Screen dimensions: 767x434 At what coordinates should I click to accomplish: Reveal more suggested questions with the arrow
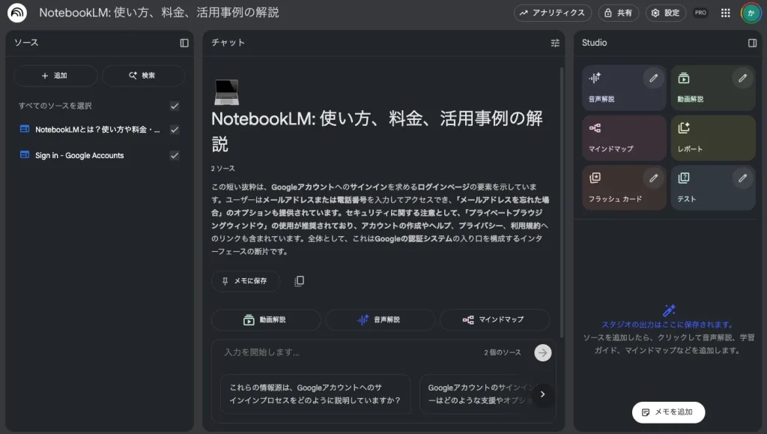543,394
